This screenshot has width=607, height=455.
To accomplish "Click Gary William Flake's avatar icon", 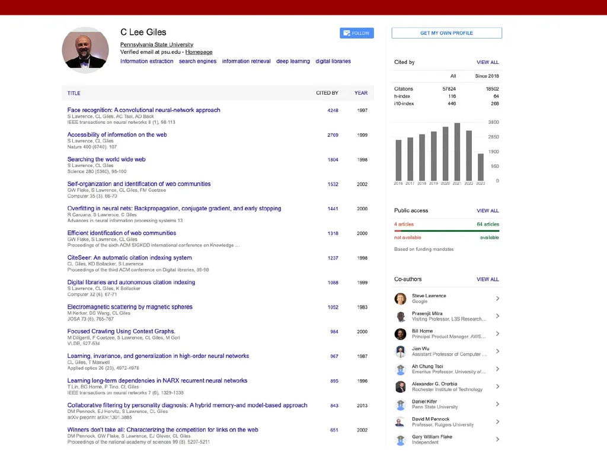I will click(x=400, y=440).
